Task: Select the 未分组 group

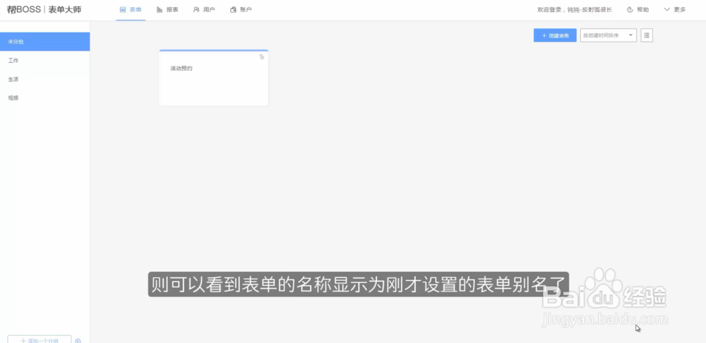Action: coord(44,42)
